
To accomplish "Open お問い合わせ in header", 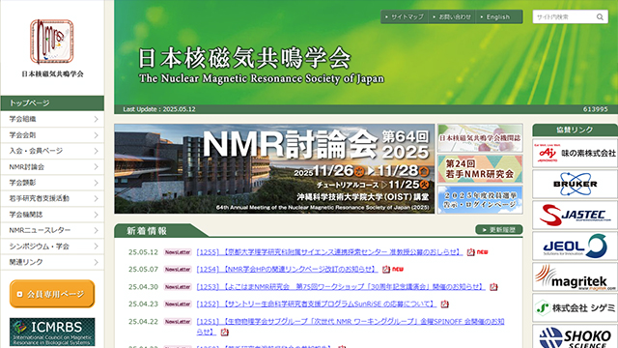I will pos(452,17).
